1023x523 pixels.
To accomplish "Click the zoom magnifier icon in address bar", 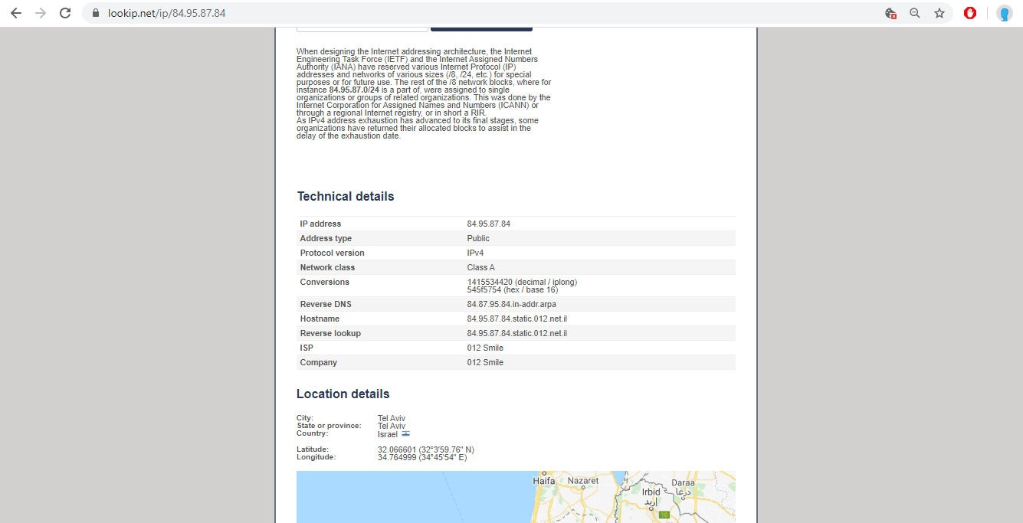I will [914, 13].
